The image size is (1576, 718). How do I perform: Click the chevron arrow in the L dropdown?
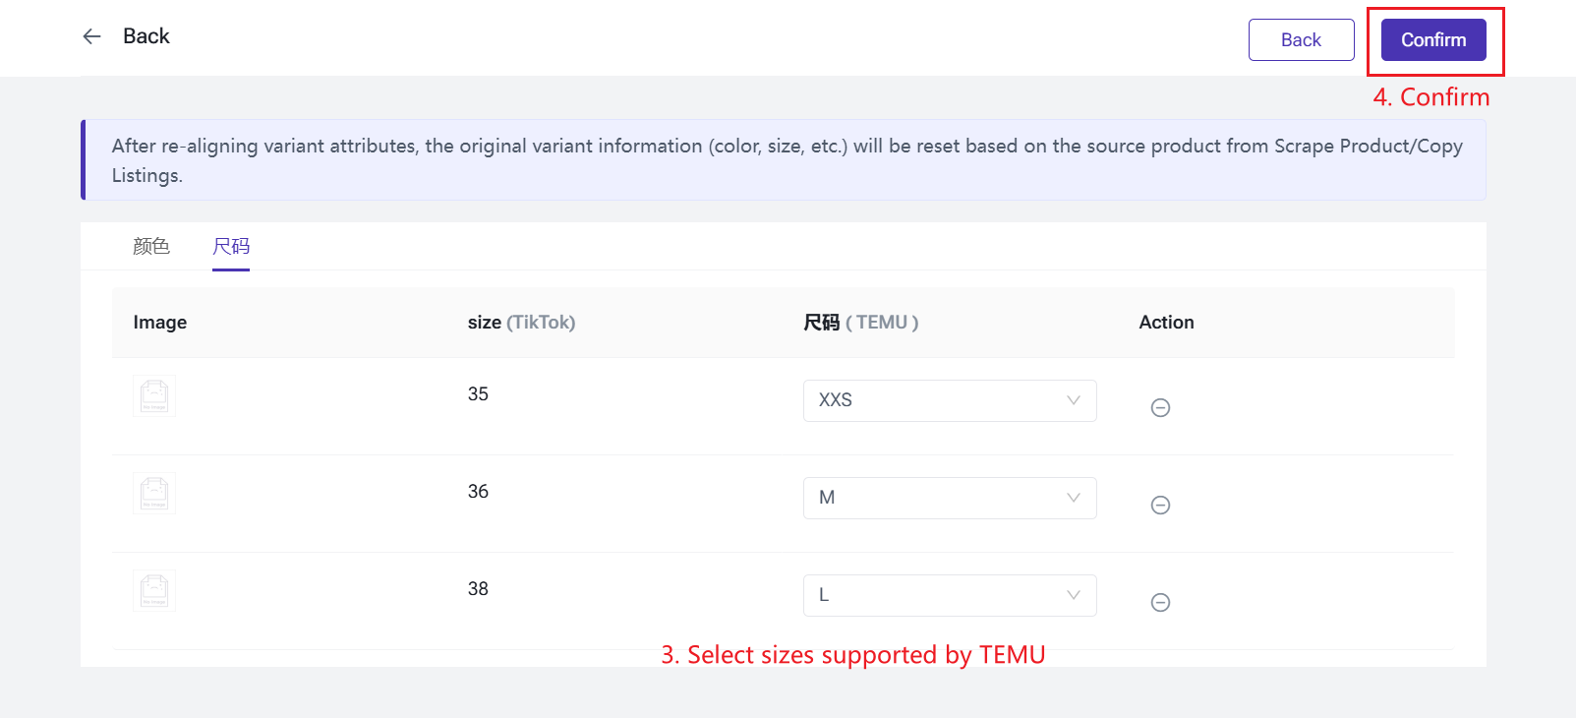click(1074, 595)
